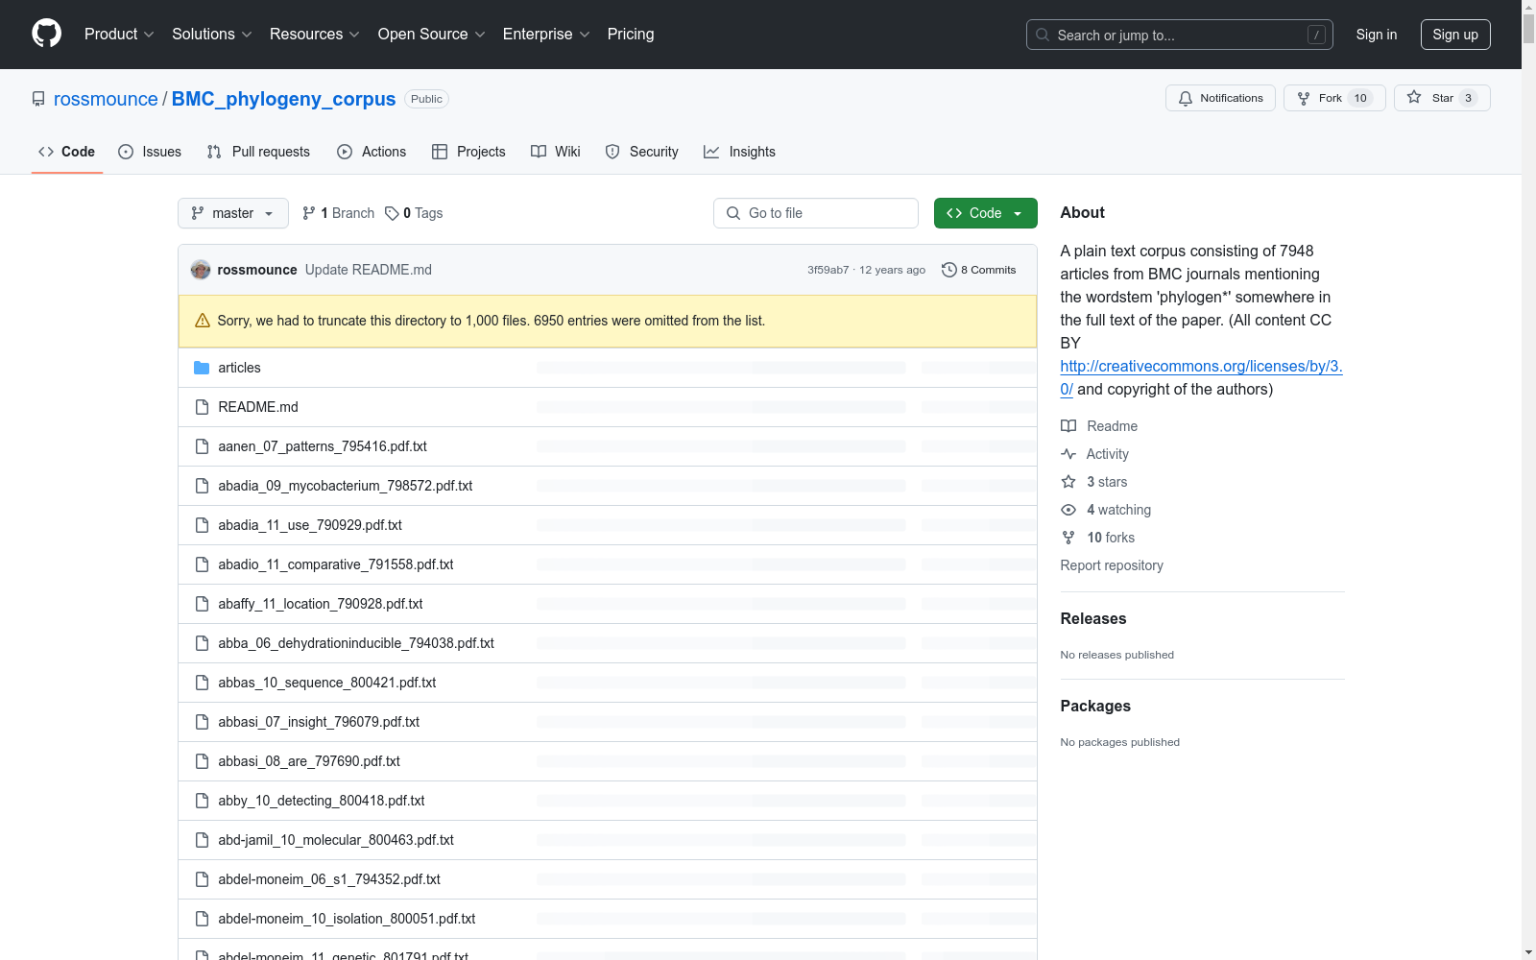Click the file icon for abbasi_08_are_797690.pdf.txt

tap(202, 761)
